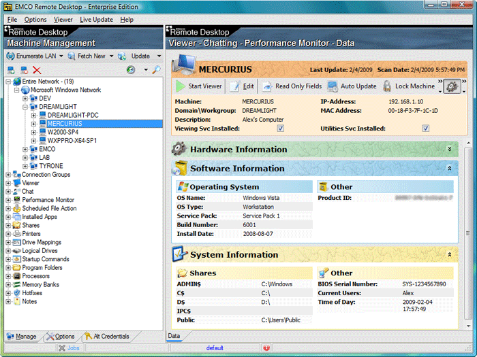
Task: Toggle the Viewing Svc Installed checkbox
Action: pyautogui.click(x=281, y=129)
